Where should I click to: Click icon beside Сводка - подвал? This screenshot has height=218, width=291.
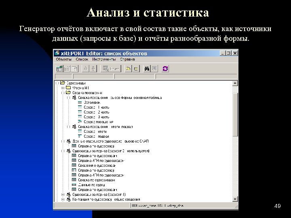click(80, 136)
